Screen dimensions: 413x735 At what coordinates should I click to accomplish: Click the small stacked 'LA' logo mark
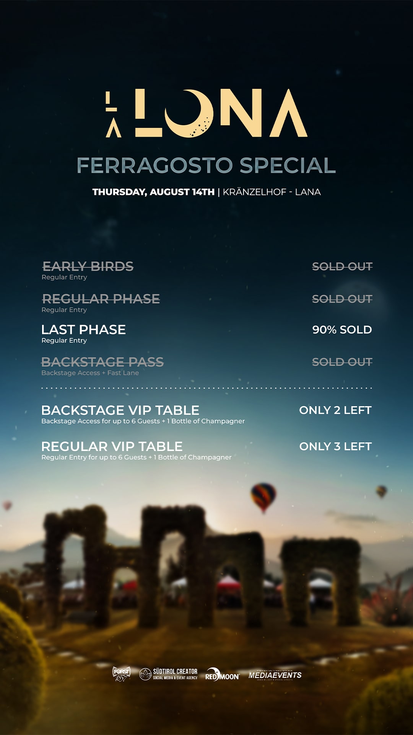112,114
